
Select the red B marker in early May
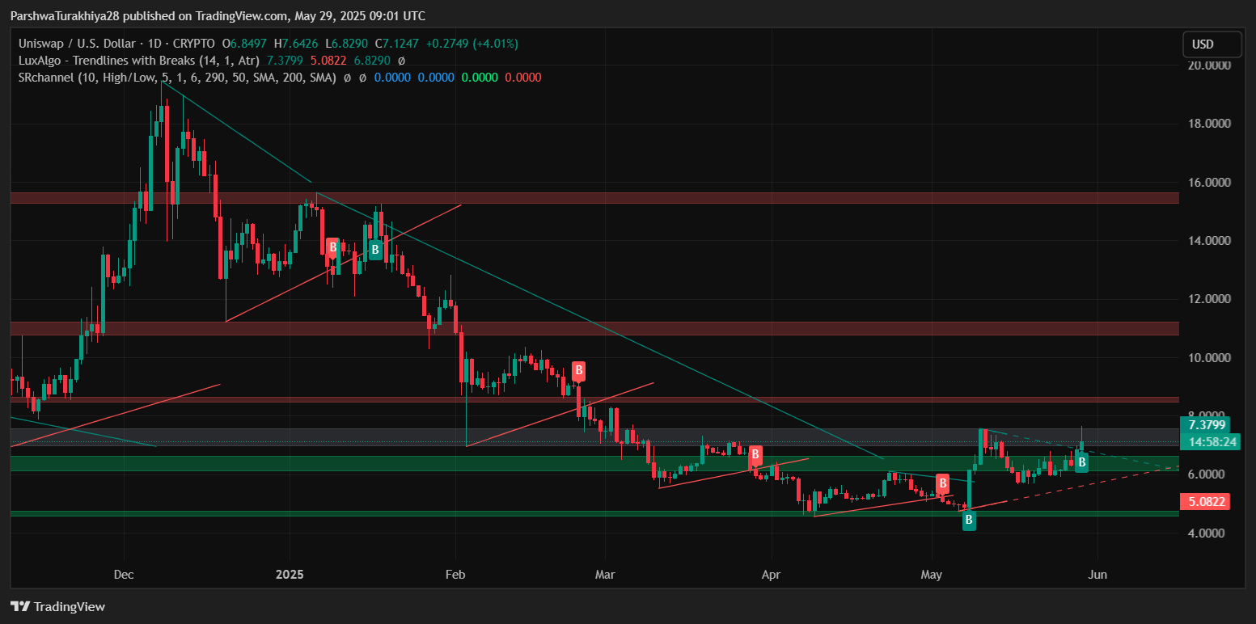tap(942, 483)
